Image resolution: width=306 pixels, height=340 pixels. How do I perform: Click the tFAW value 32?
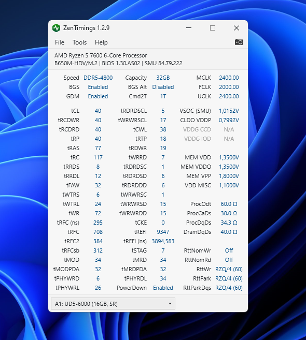98,185
